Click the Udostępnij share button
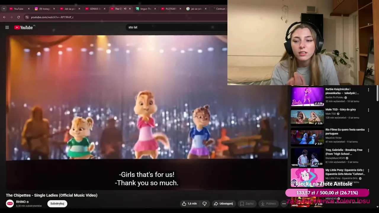 pyautogui.click(x=224, y=204)
